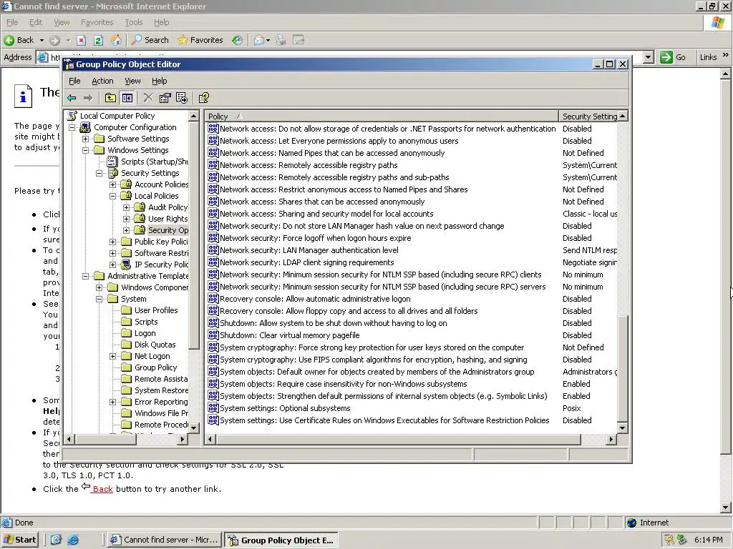Open the Action menu in Group Policy Editor
This screenshot has height=549, width=733.
pyautogui.click(x=102, y=81)
